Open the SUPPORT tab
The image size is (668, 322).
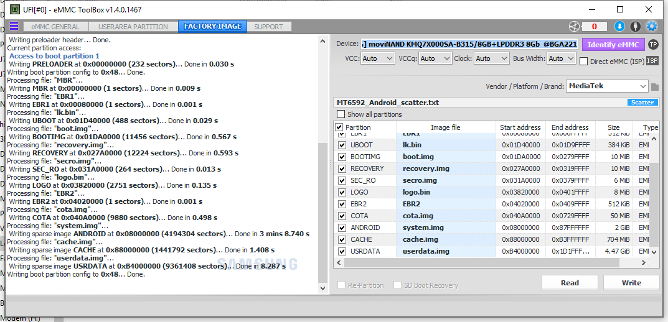click(x=269, y=27)
